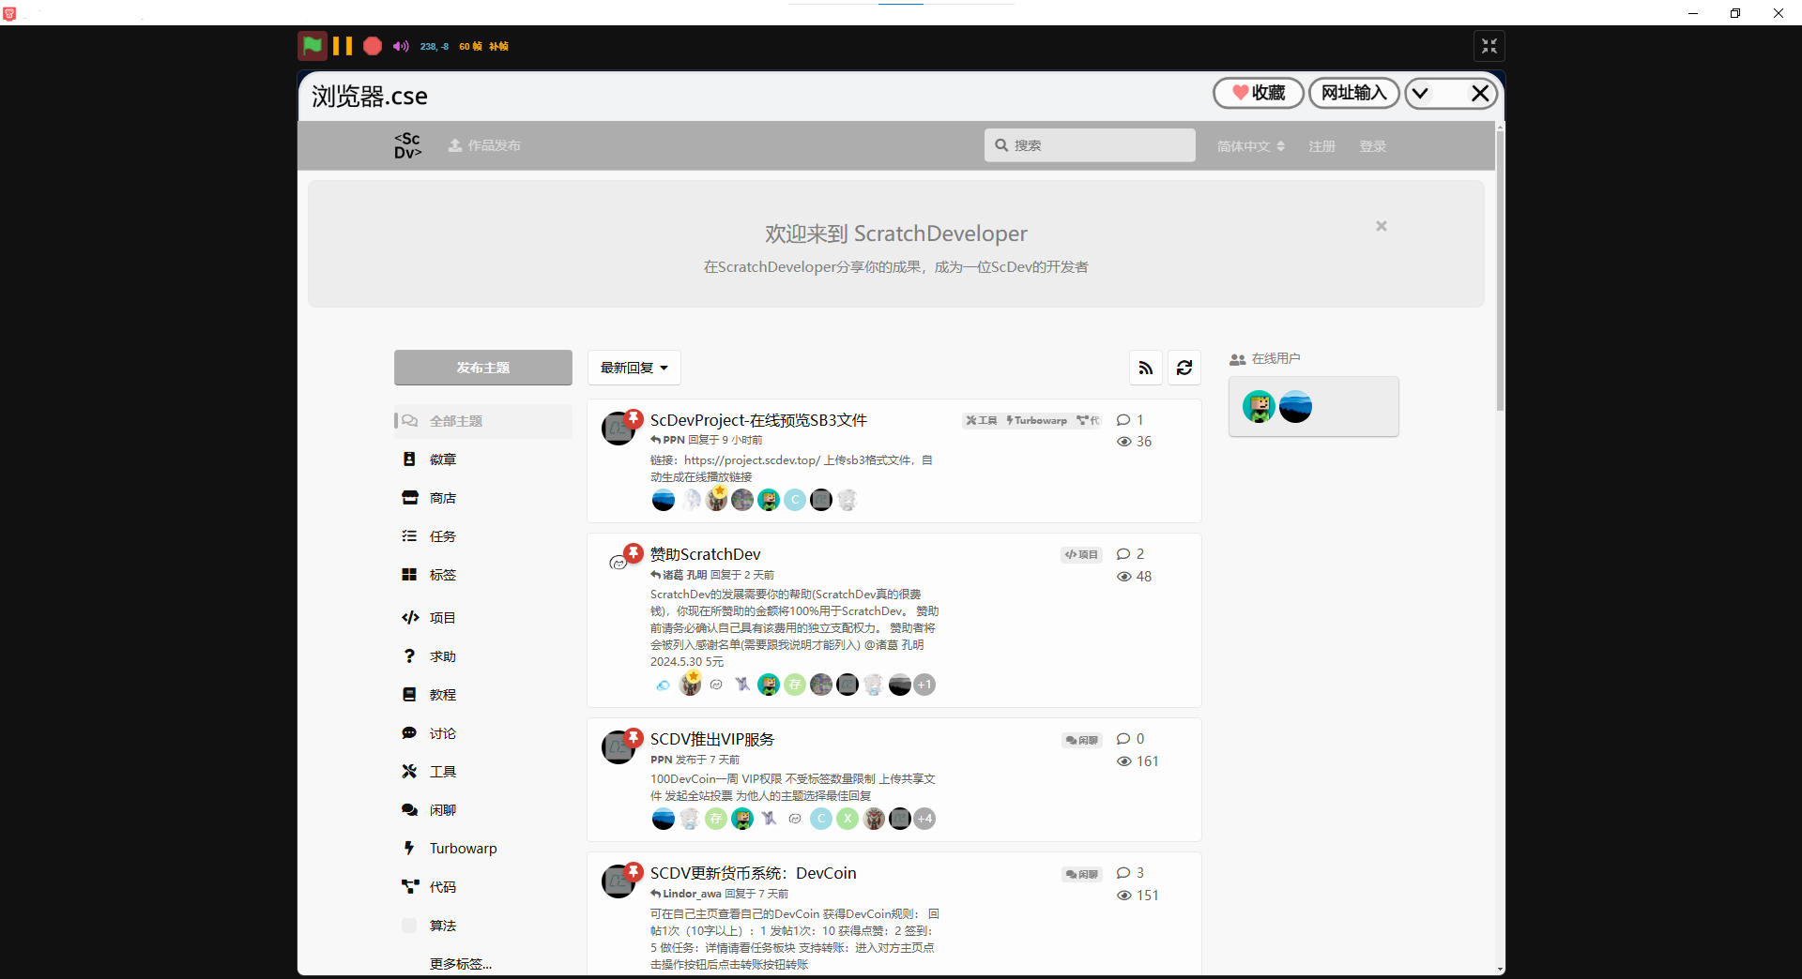The width and height of the screenshot is (1802, 979).
Task: Open 作品发布 upload link
Action: [484, 145]
